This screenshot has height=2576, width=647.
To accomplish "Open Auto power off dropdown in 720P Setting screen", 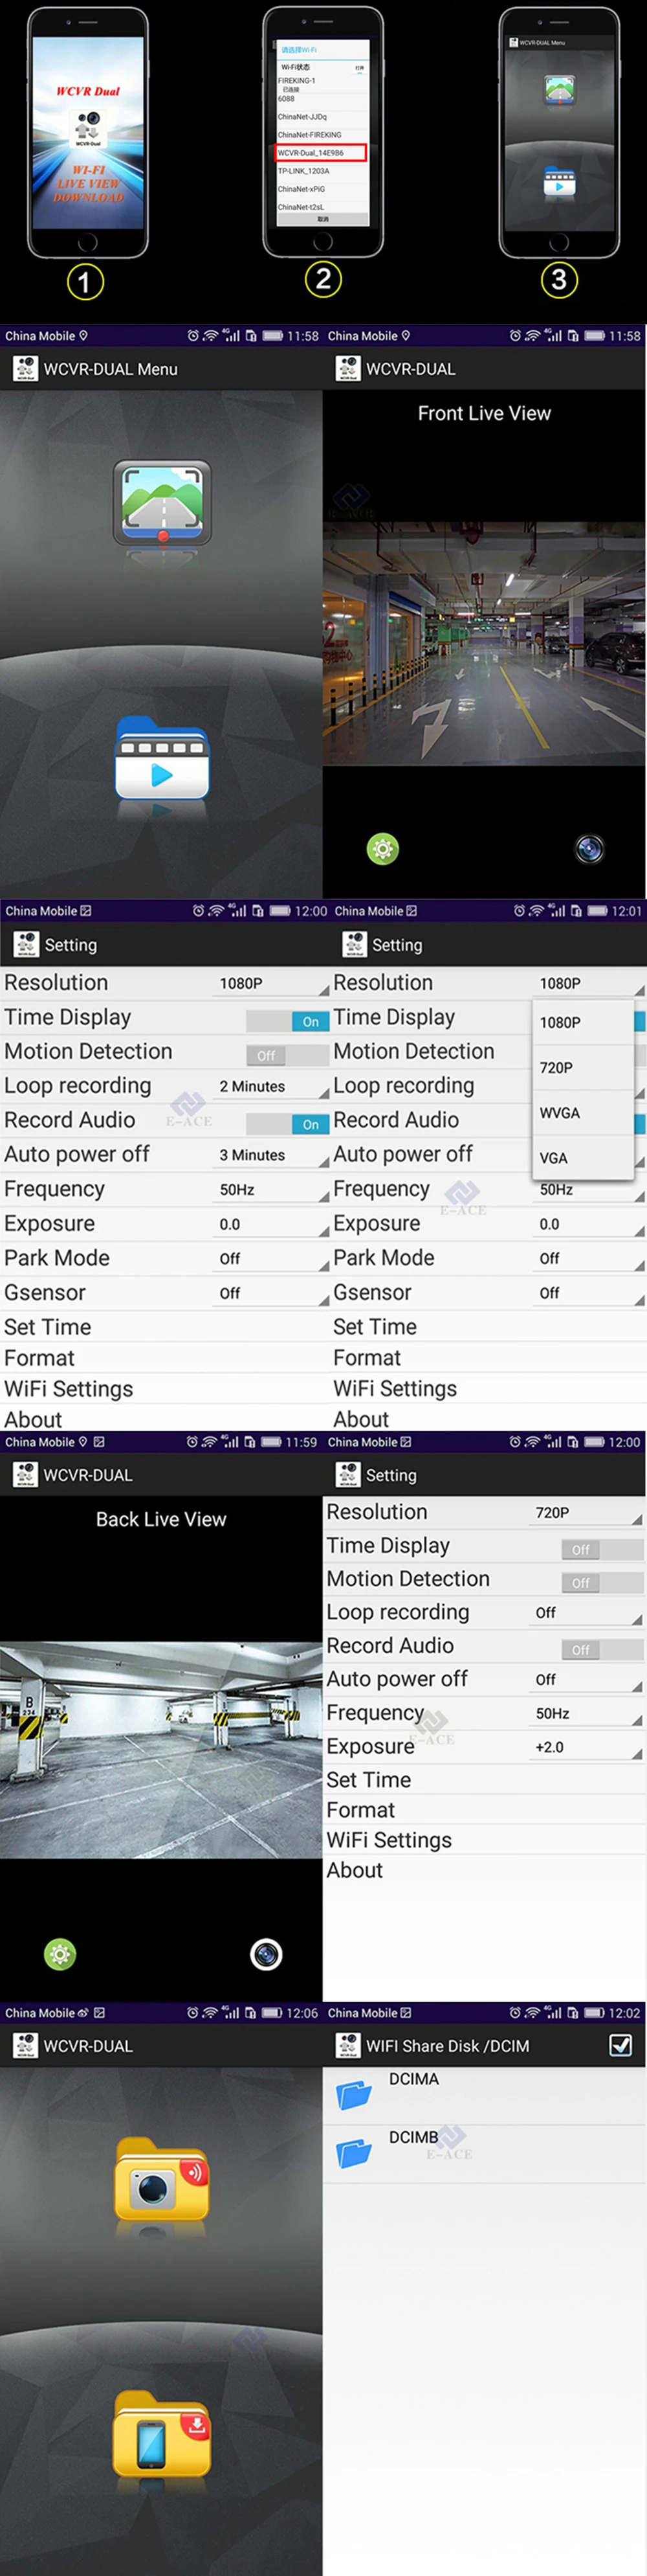I will 587,1679.
